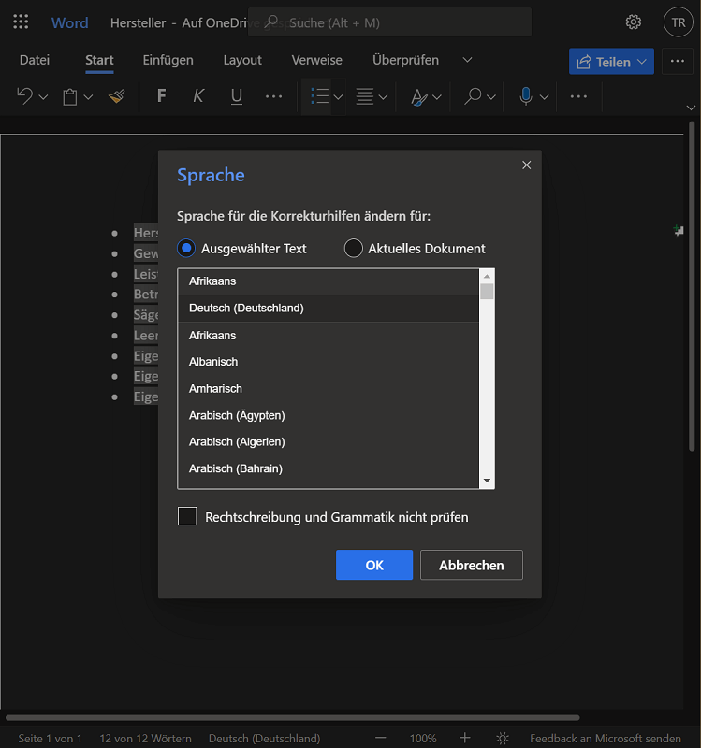Open the Word home link
The width and height of the screenshot is (701, 748).
(x=69, y=22)
